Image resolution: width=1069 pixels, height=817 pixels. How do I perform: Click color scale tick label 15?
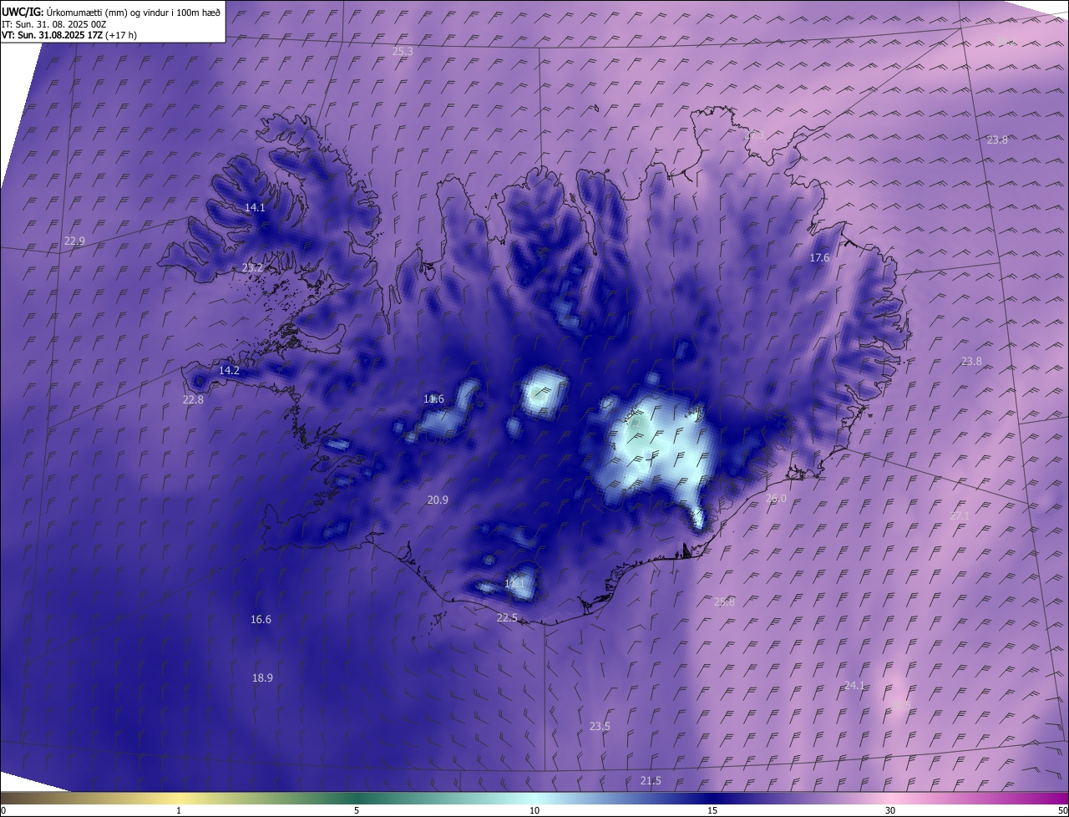712,811
